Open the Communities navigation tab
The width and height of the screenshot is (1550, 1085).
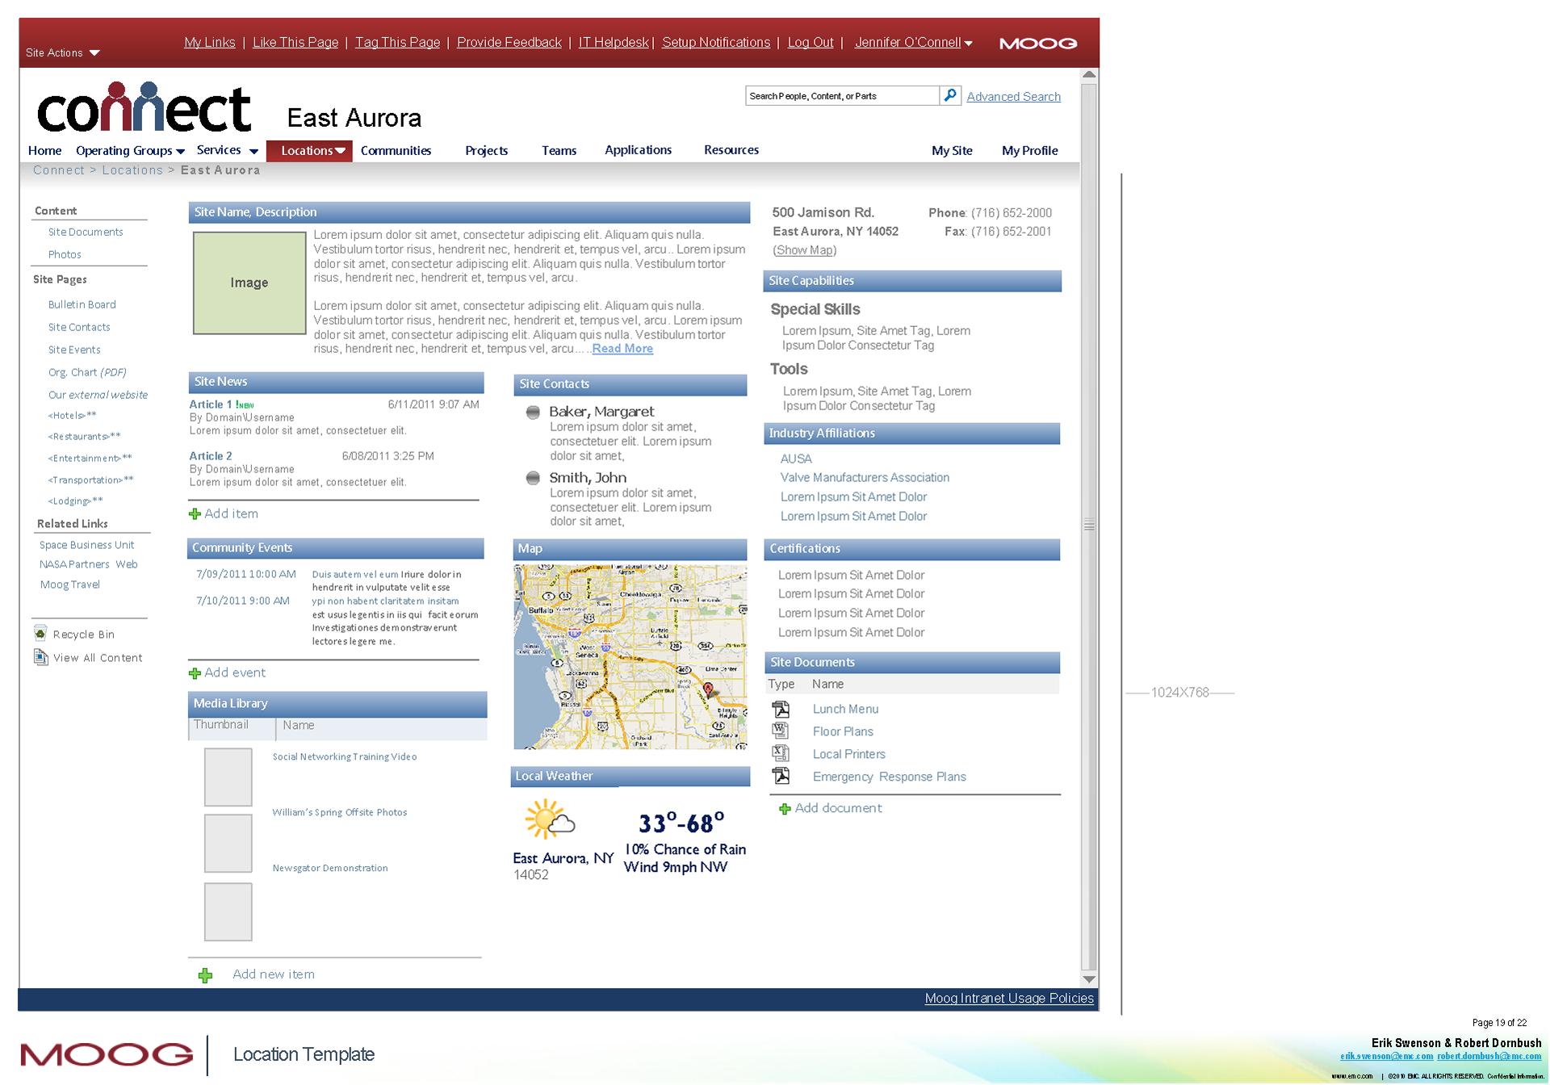[396, 151]
